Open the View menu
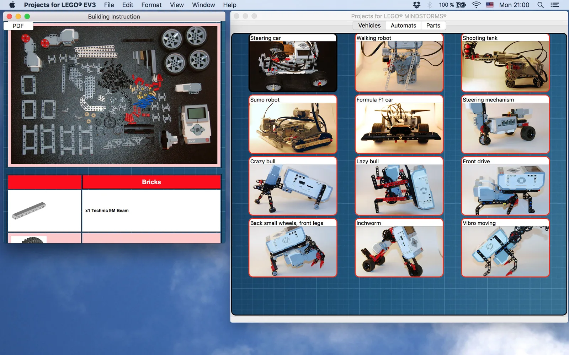This screenshot has width=569, height=355. 177,5
